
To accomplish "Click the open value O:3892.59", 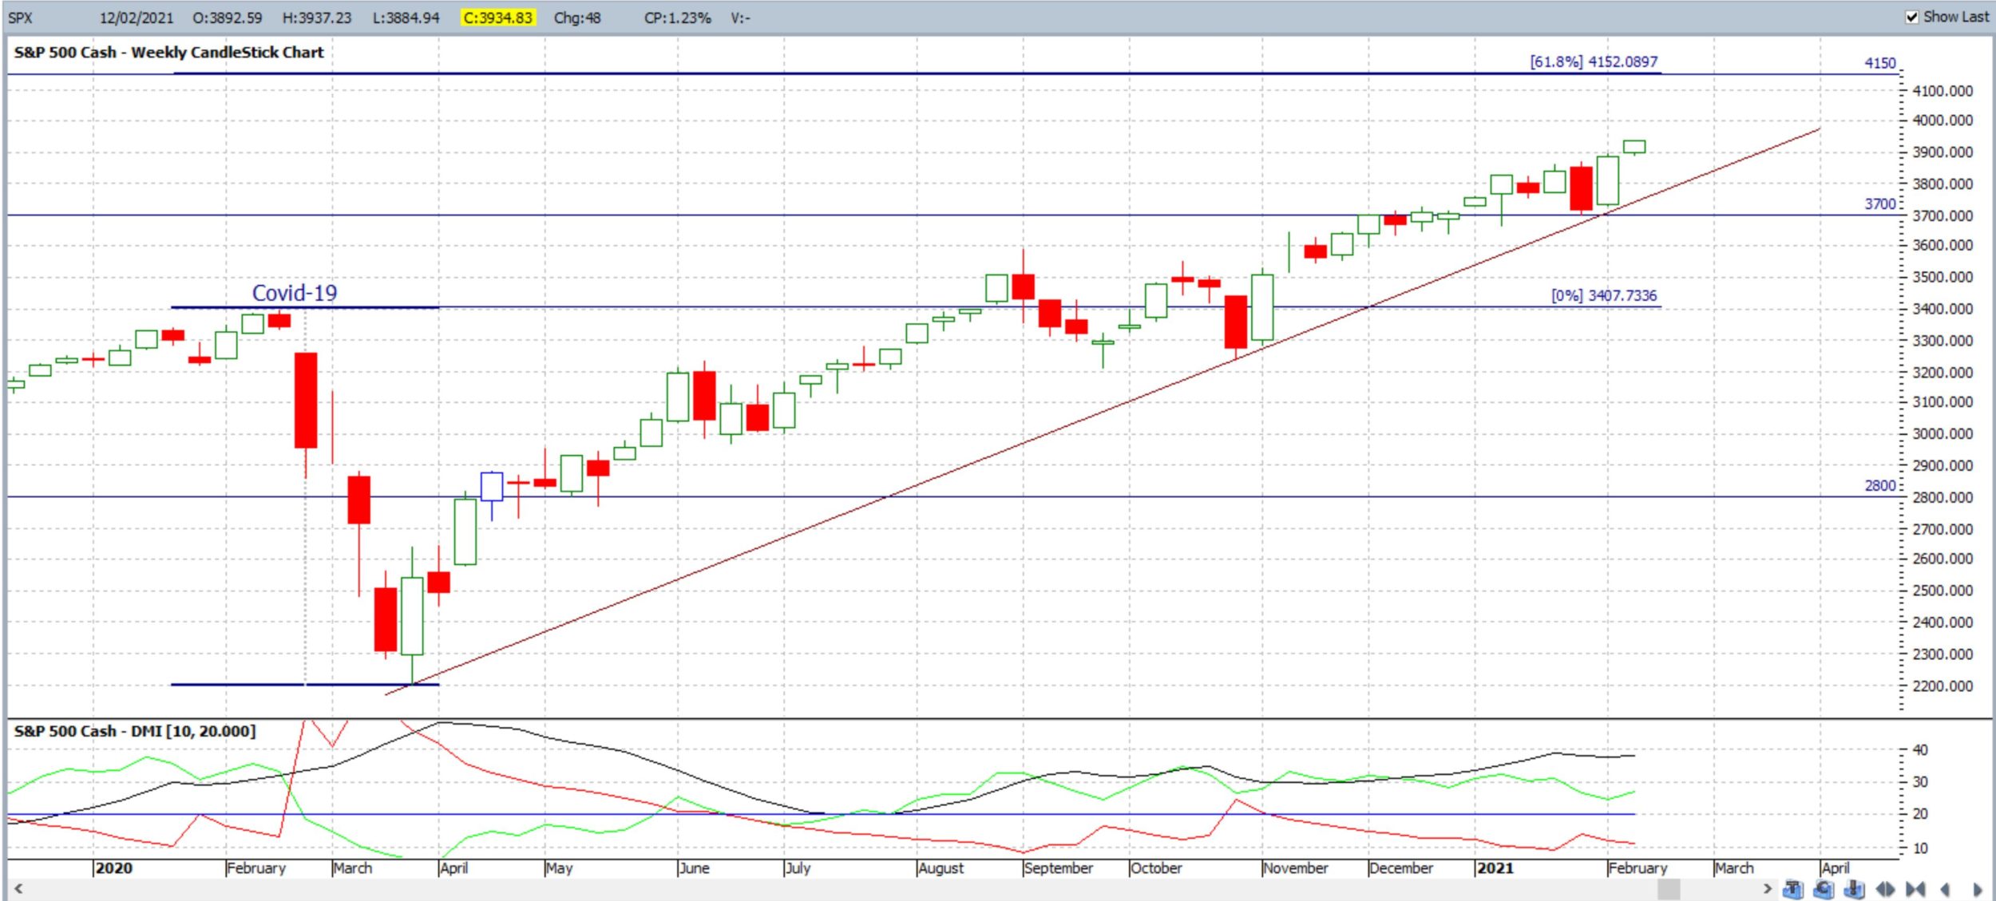I will 227,18.
